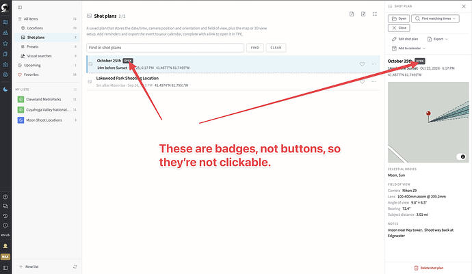This screenshot has width=472, height=274.
Task: Click the map preview thumbnail
Action: click(428, 122)
